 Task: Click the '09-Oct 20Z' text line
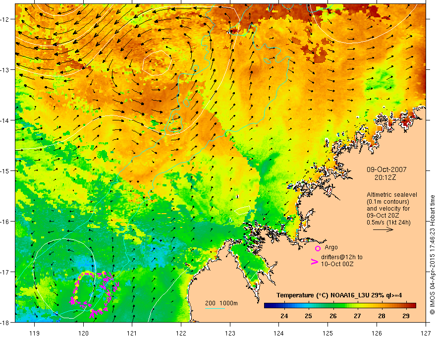point(383,216)
